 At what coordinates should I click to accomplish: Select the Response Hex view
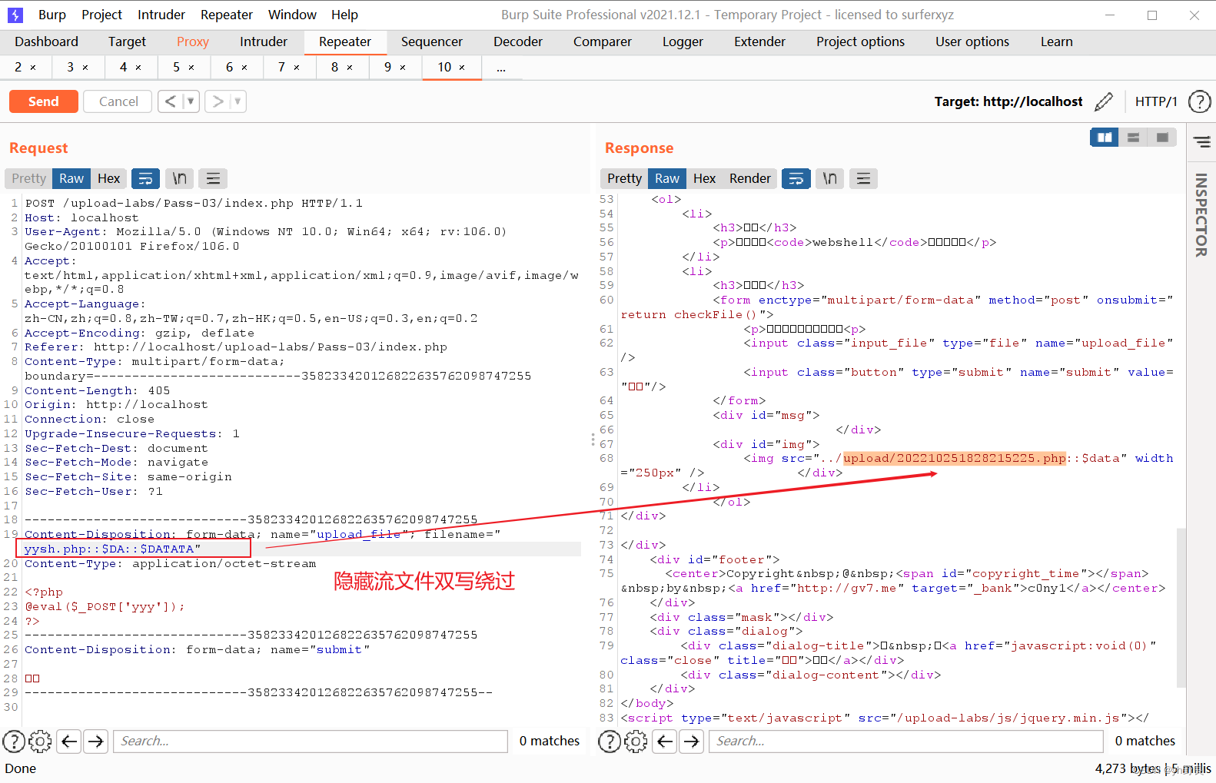[x=704, y=178]
